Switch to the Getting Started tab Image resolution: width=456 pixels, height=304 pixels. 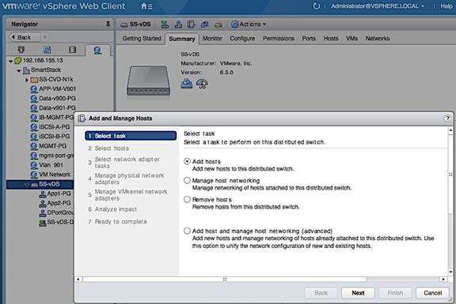pyautogui.click(x=142, y=38)
